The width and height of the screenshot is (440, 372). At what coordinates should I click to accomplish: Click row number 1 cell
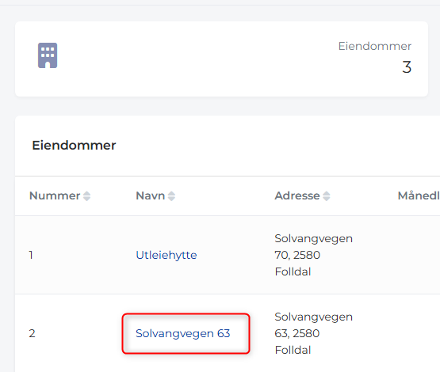click(x=31, y=255)
